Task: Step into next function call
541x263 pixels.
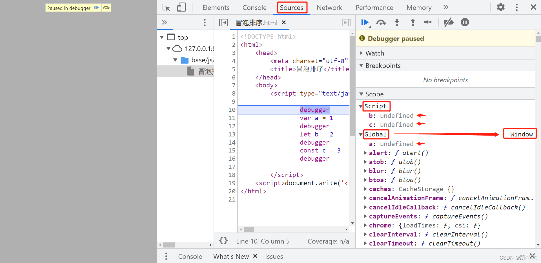Action: 397,23
